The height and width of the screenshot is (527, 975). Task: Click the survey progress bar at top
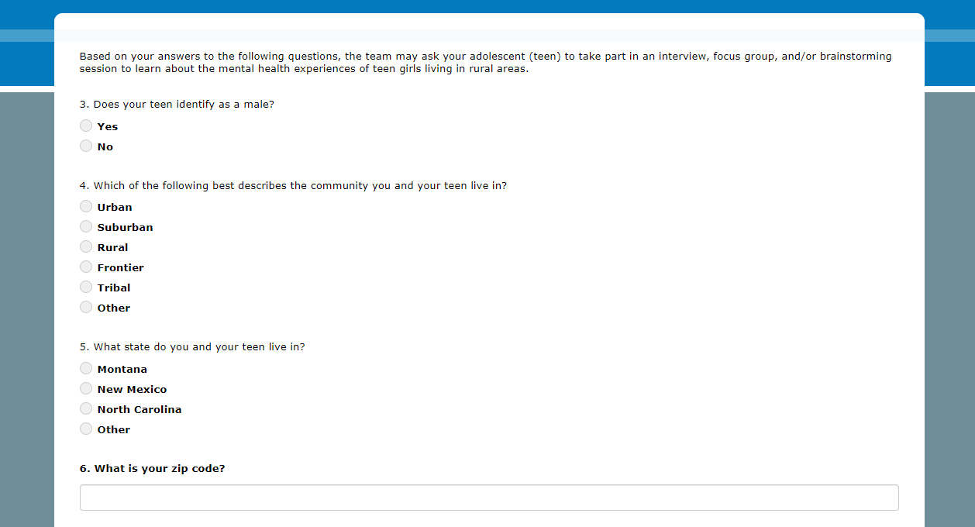tap(489, 36)
